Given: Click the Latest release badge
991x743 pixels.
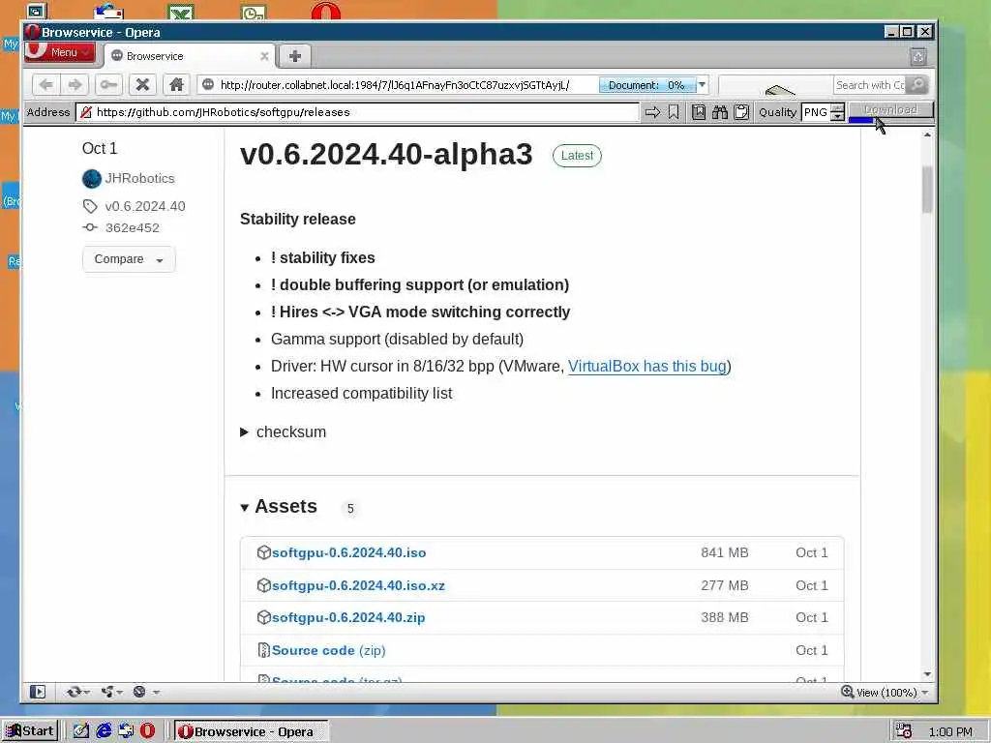Looking at the screenshot, I should 577,156.
